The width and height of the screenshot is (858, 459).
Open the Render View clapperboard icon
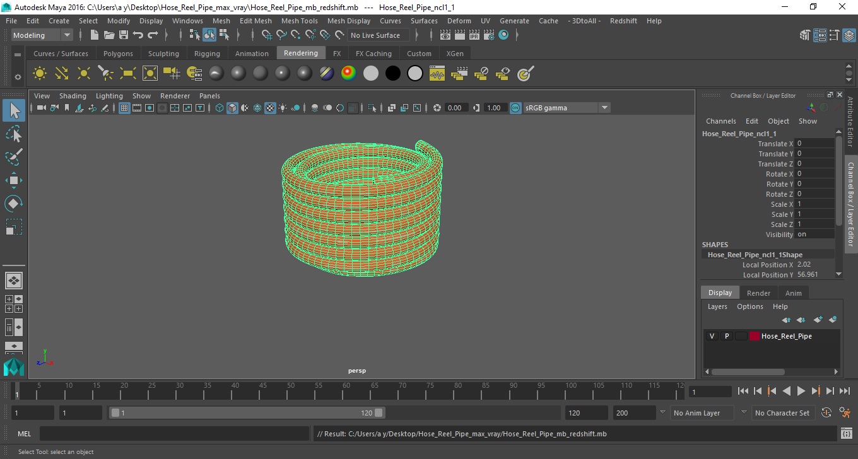click(x=445, y=35)
